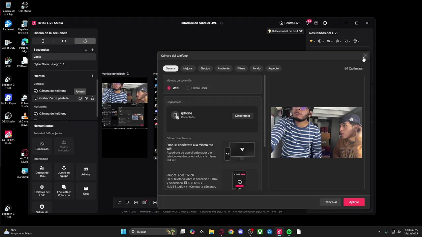
Task: Click the camera preview image in dialog
Action: 316,132
